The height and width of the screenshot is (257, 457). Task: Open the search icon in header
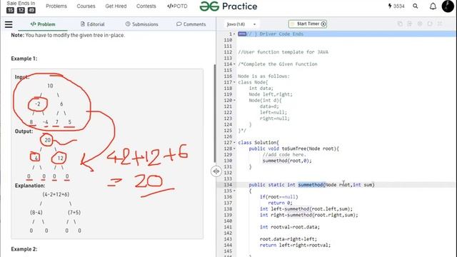(416, 6)
